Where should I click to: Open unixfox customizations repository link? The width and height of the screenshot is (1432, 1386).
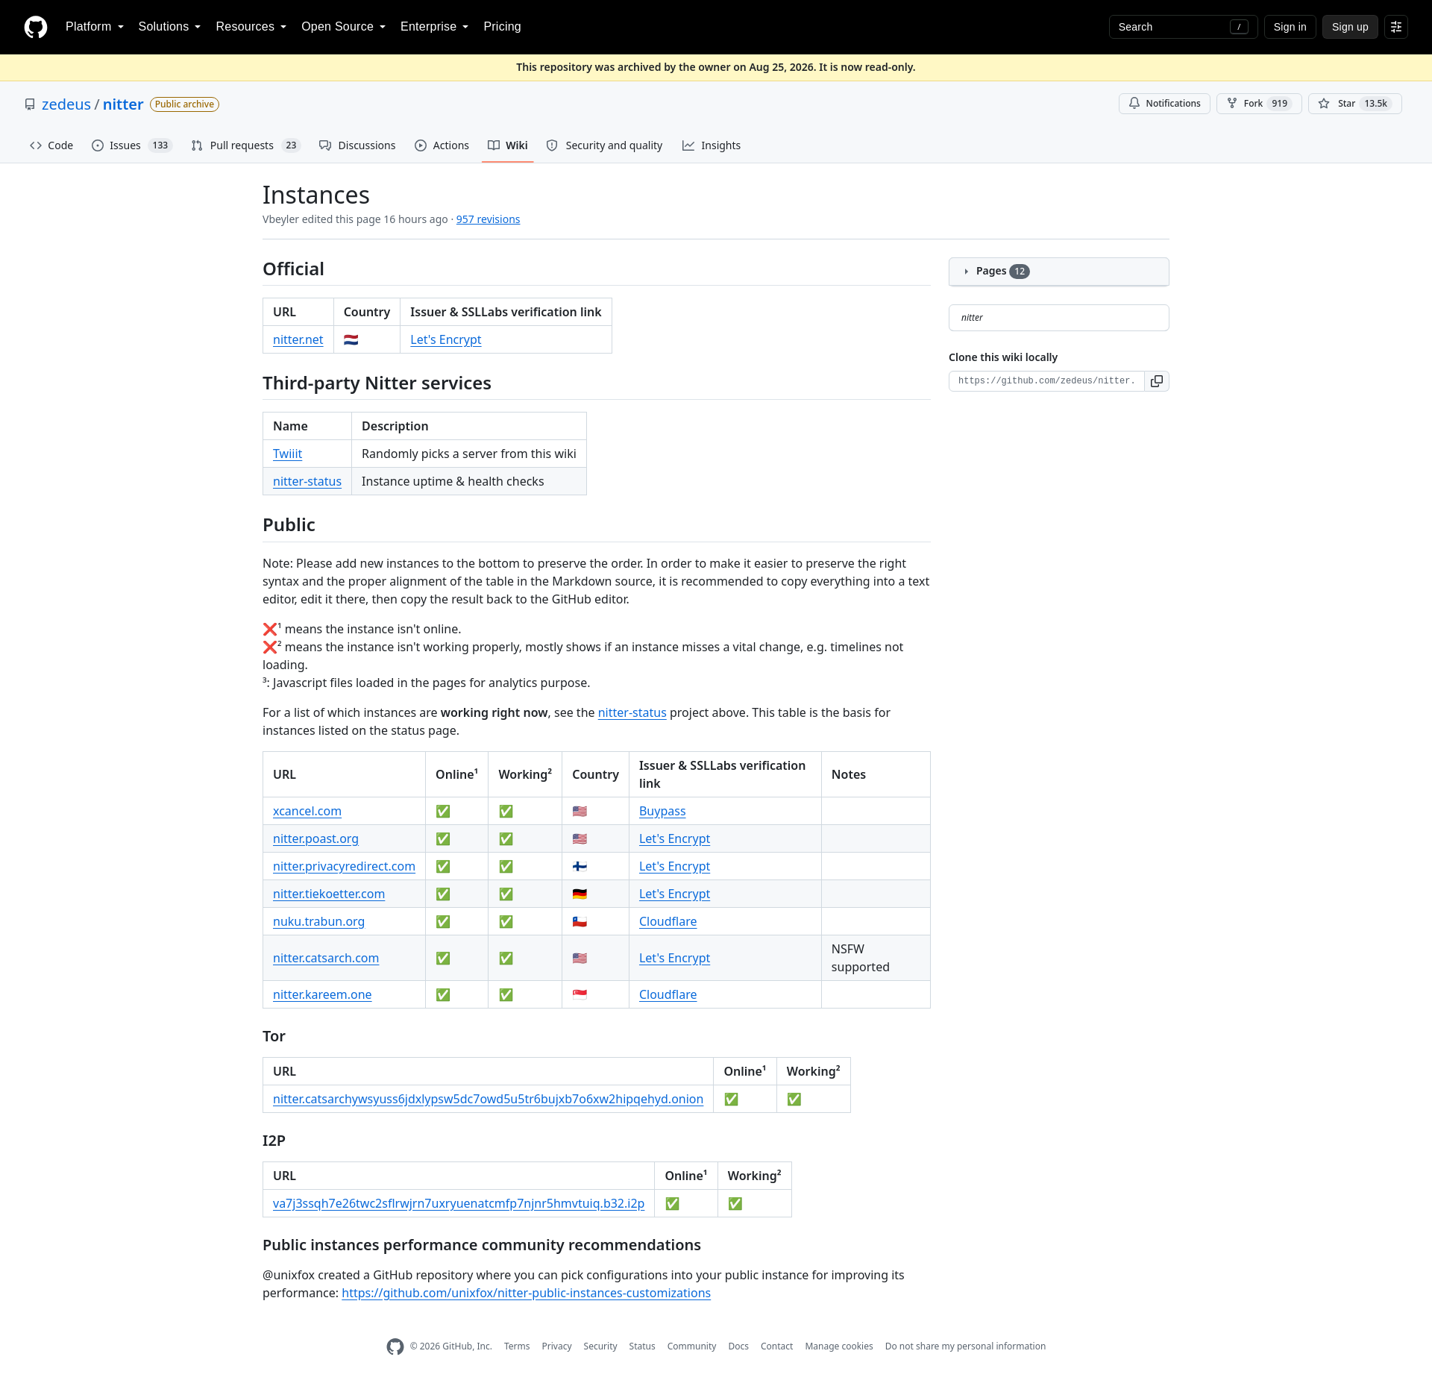pyautogui.click(x=526, y=1294)
